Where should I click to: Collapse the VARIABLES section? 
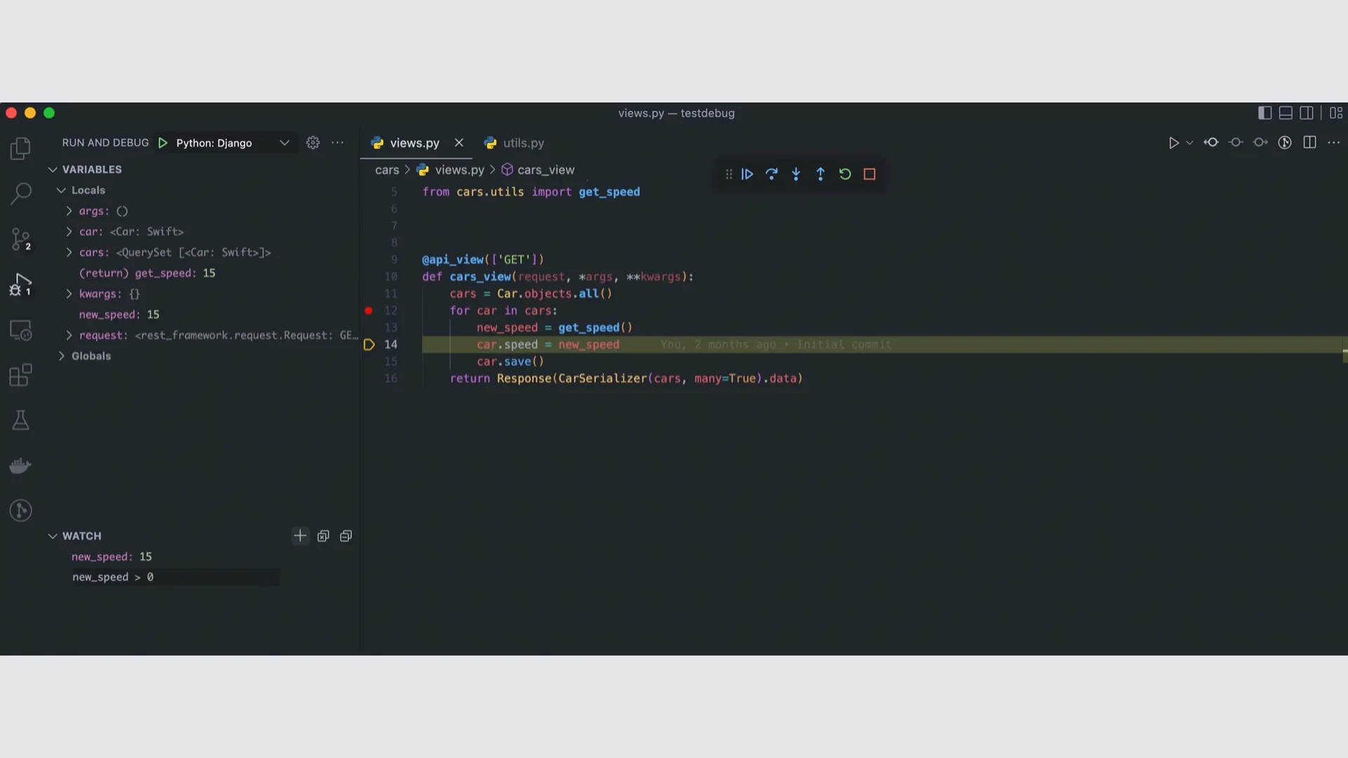pos(53,170)
